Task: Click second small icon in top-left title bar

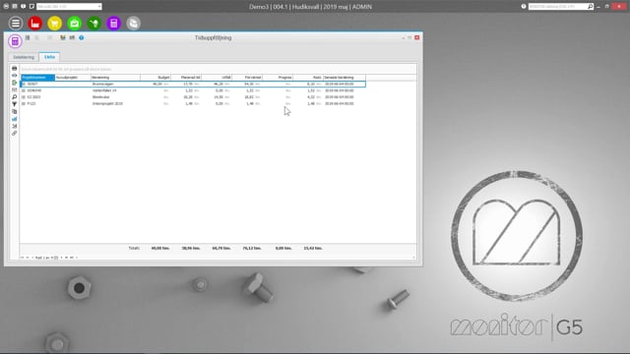Action: [x=15, y=7]
